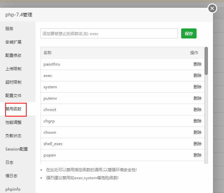224x193 pixels.
Task: Click the passthru name in the list
Action: pos(52,64)
